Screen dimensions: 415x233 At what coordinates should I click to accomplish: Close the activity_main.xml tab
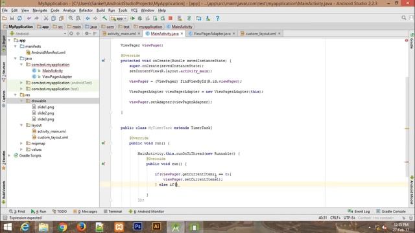(x=139, y=34)
